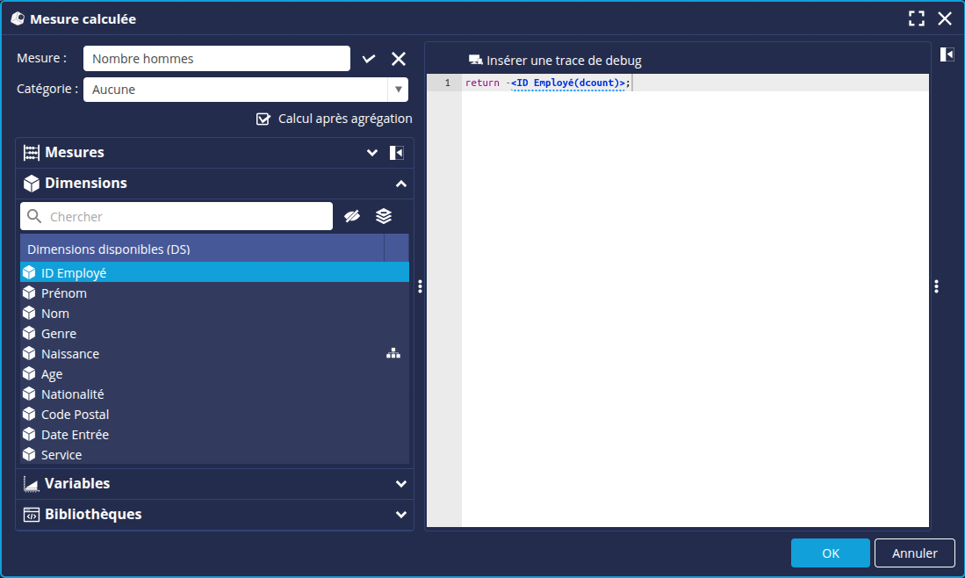Image resolution: width=965 pixels, height=578 pixels.
Task: Expand the Mesures section
Action: click(x=371, y=153)
